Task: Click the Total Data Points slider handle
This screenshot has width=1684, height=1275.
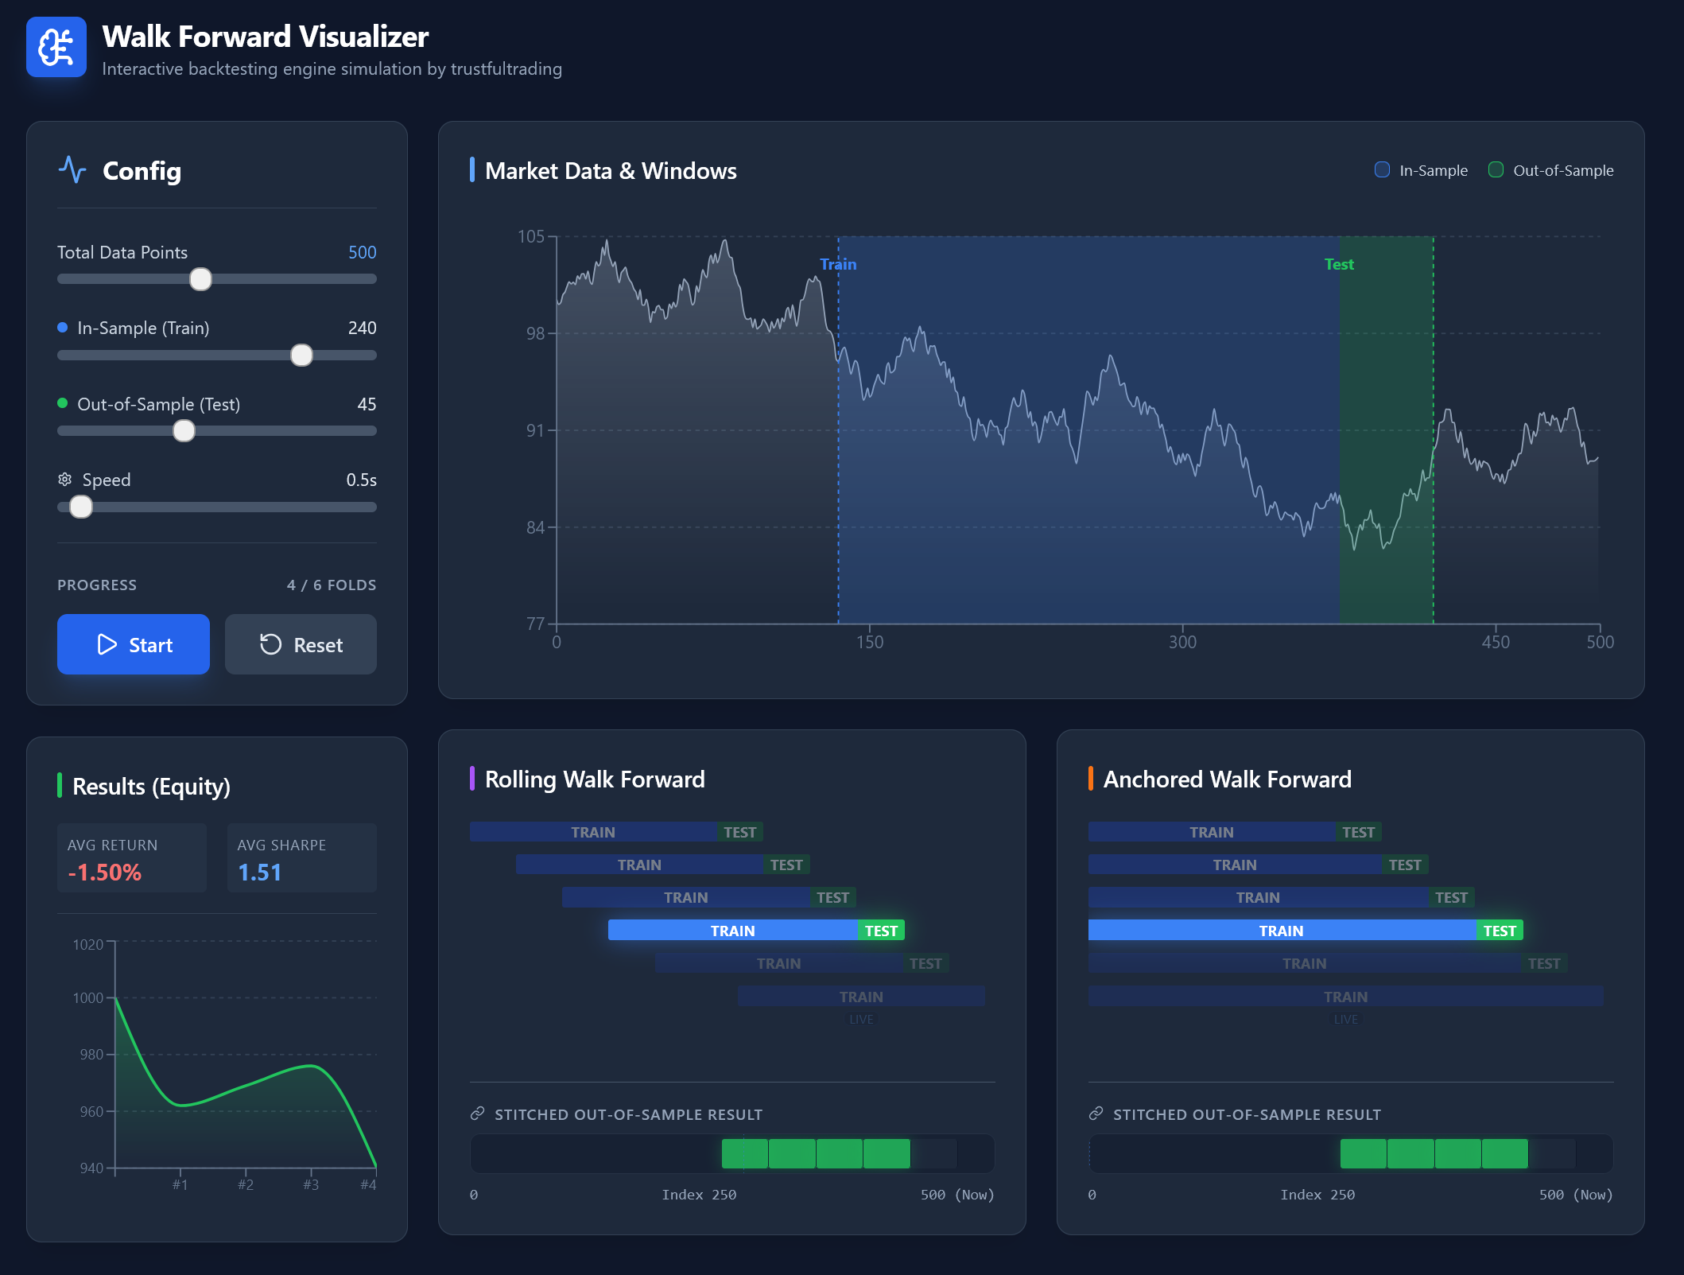Action: point(200,279)
